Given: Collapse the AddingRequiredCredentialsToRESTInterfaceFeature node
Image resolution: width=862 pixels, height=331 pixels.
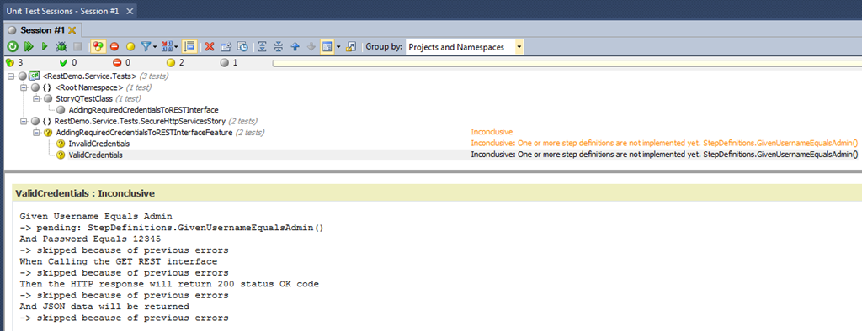Looking at the screenshot, I should (35, 133).
